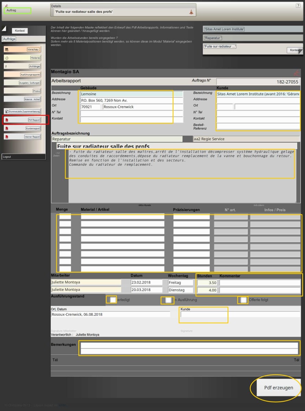This screenshot has height=411, width=305.
Task: Click the dollar document icon for Kommerzielle Zusammenfassung
Action: (x=7, y=111)
